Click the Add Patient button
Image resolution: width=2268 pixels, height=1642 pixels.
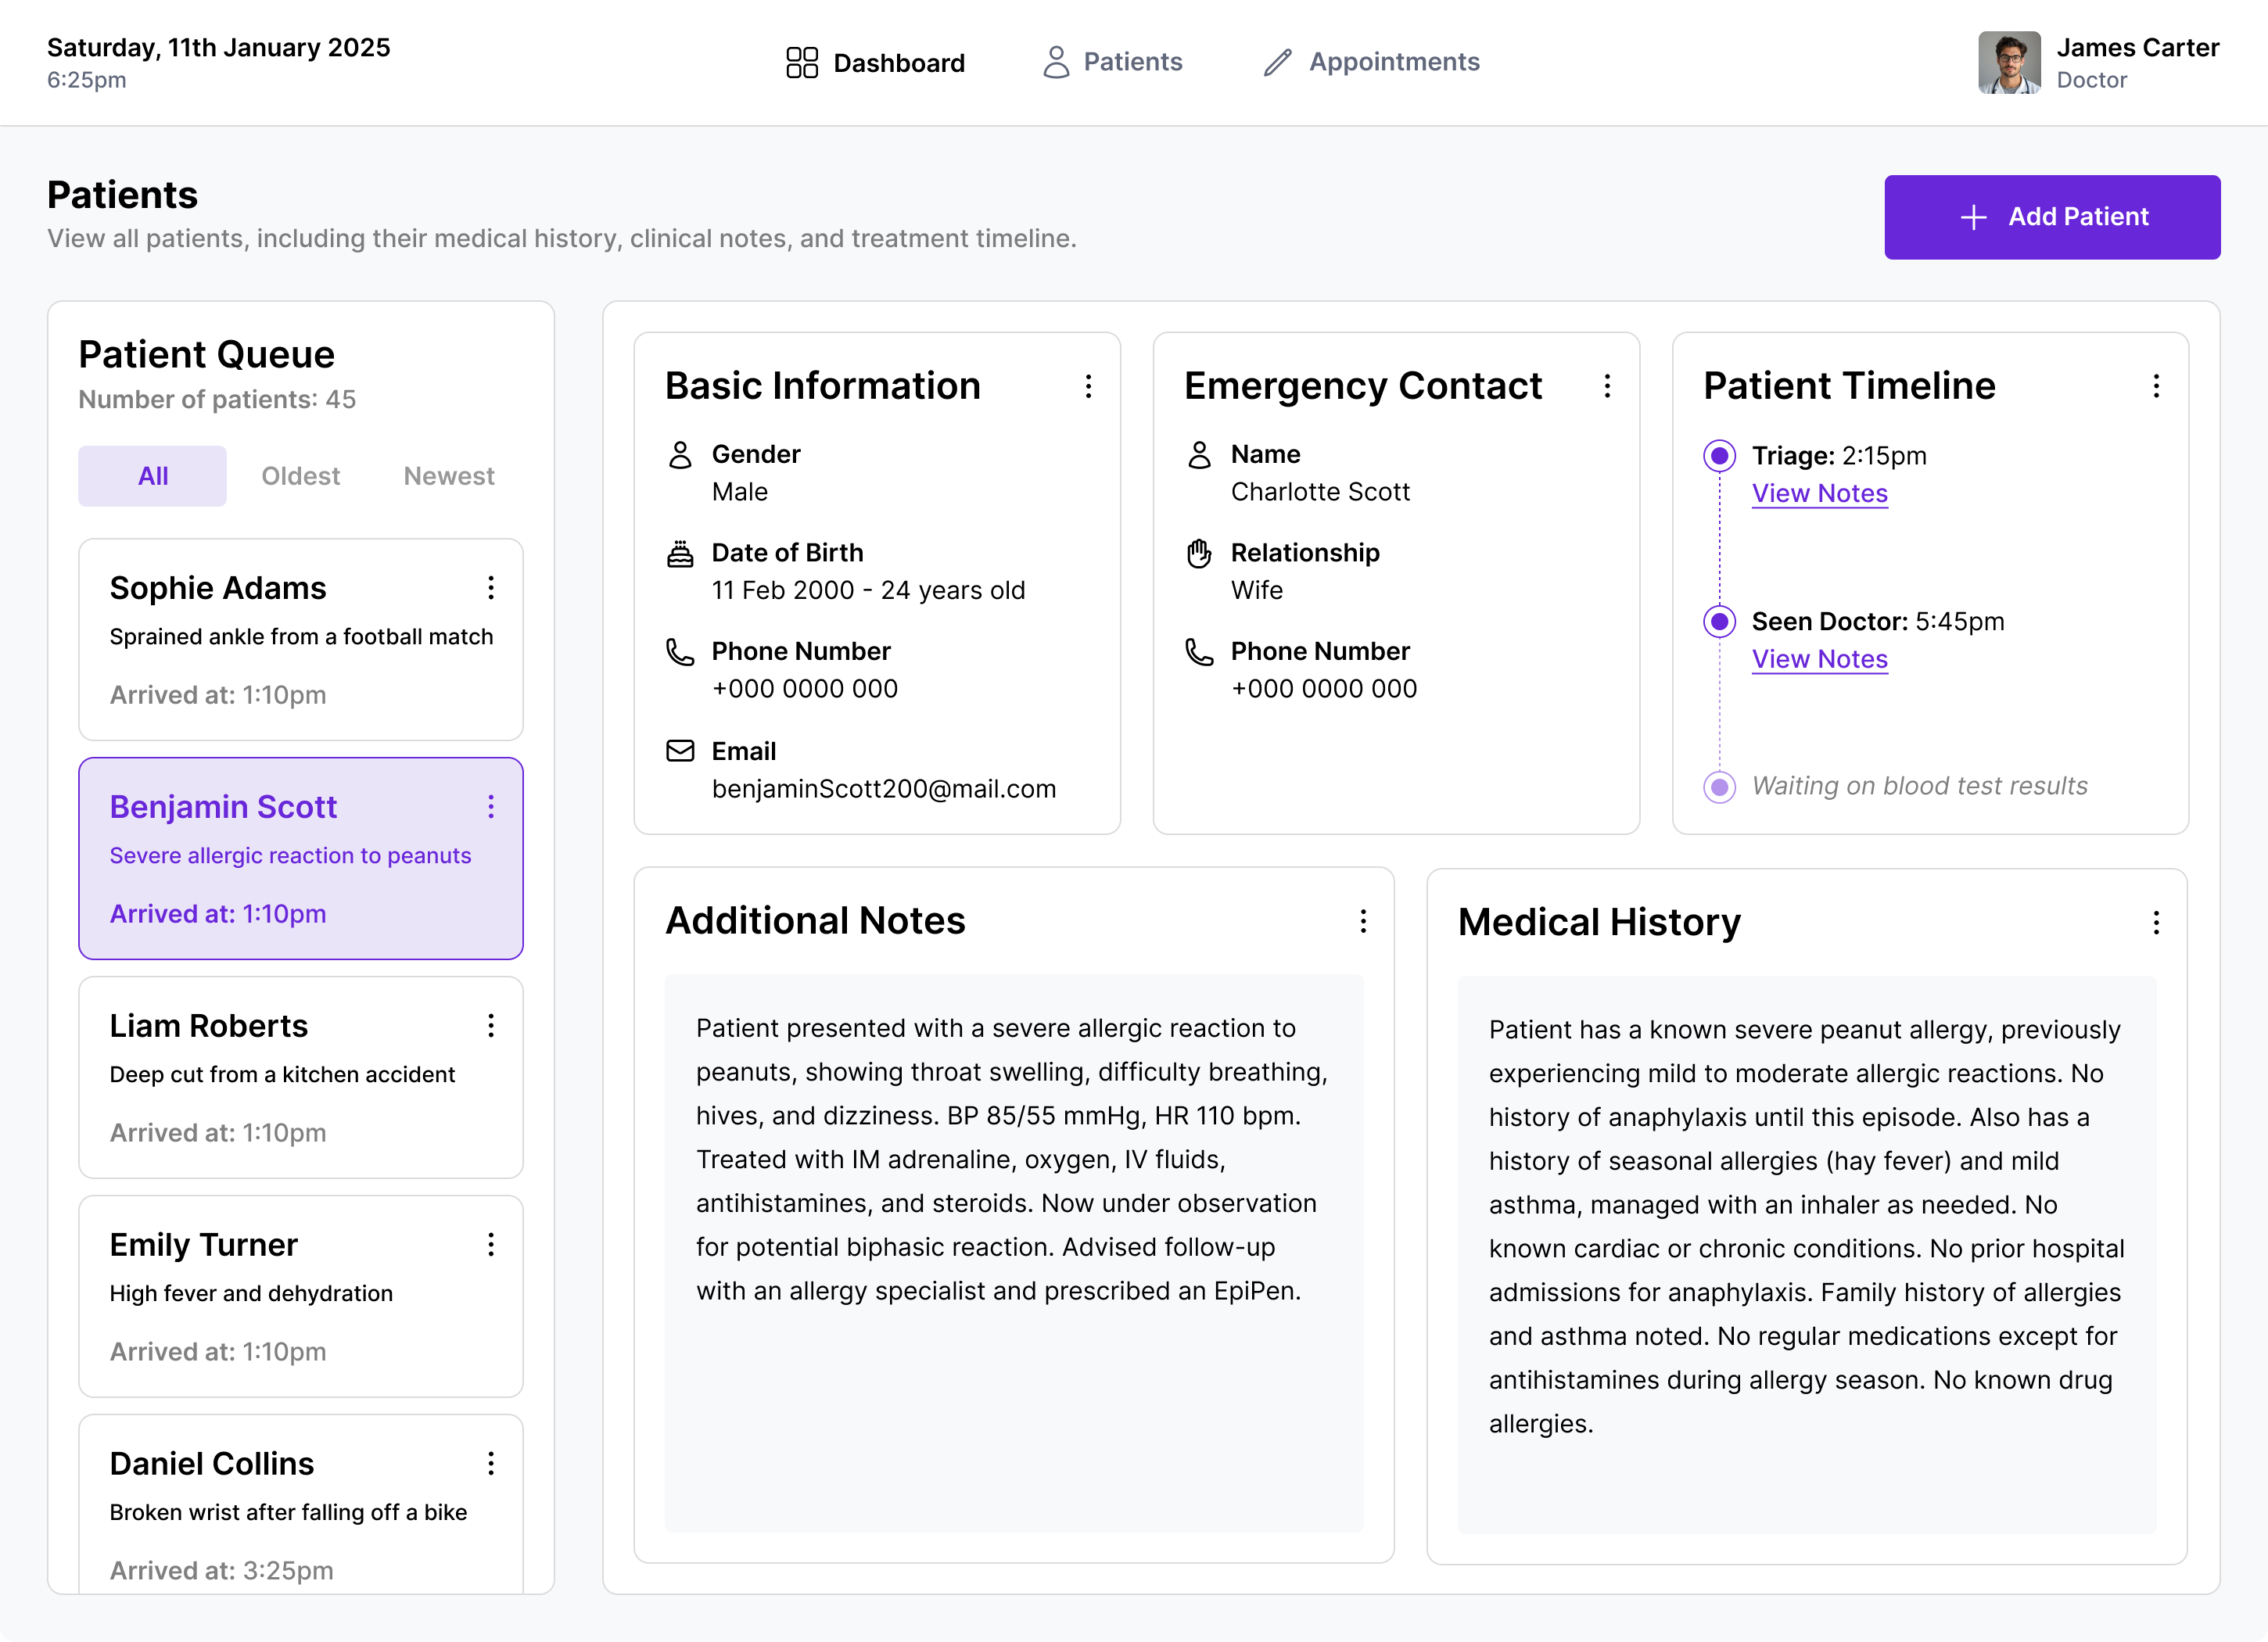(x=2052, y=217)
